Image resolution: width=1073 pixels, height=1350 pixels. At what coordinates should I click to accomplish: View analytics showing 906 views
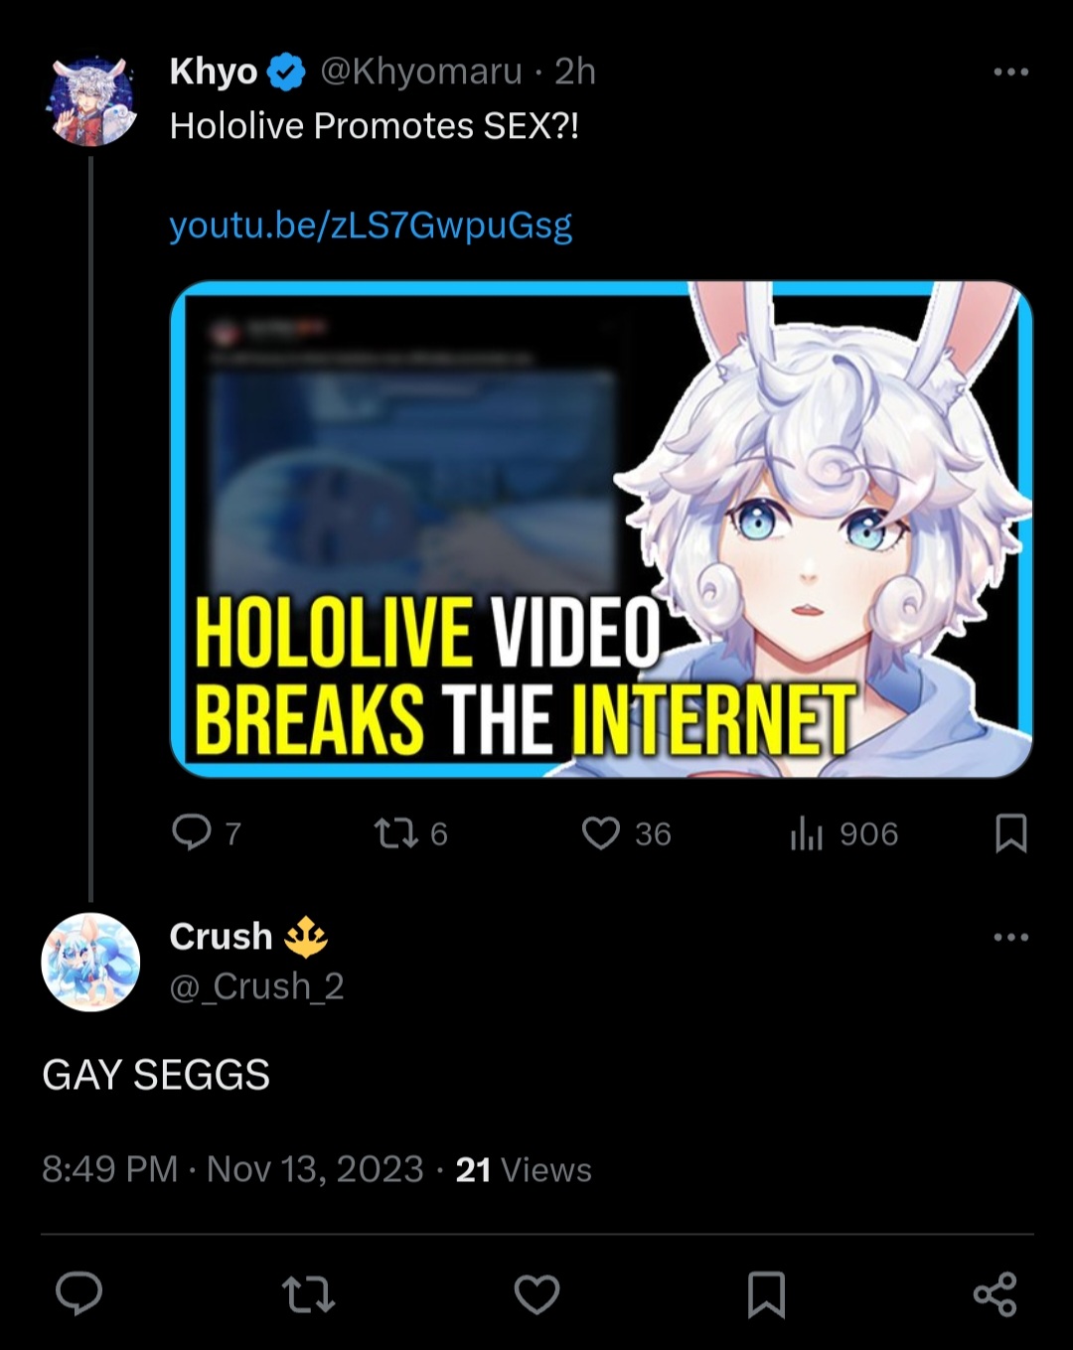tap(844, 833)
